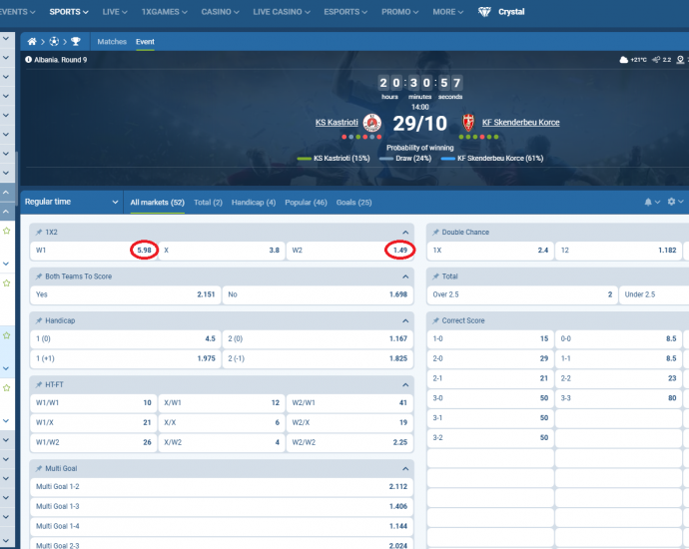Open PROMO menu
The height and width of the screenshot is (549, 689).
tap(399, 12)
